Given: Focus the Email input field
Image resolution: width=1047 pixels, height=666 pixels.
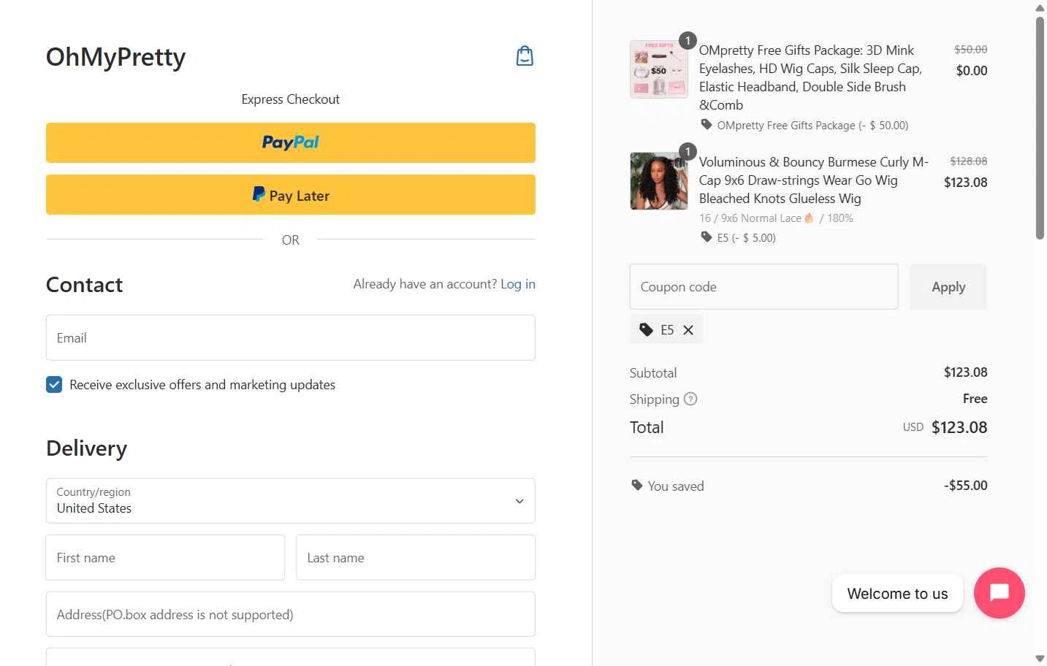Looking at the screenshot, I should (291, 337).
